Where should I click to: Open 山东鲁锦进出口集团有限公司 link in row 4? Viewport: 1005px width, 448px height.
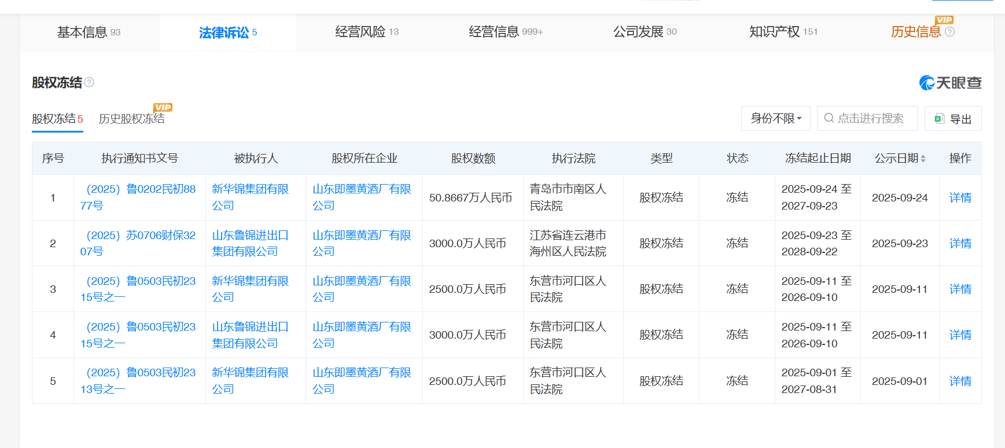point(251,335)
